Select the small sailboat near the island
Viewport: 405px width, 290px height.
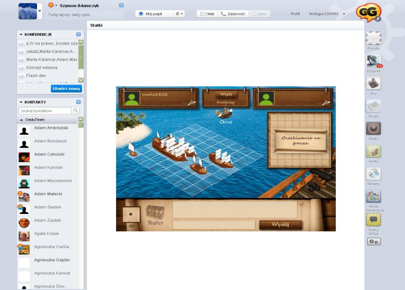point(132,149)
